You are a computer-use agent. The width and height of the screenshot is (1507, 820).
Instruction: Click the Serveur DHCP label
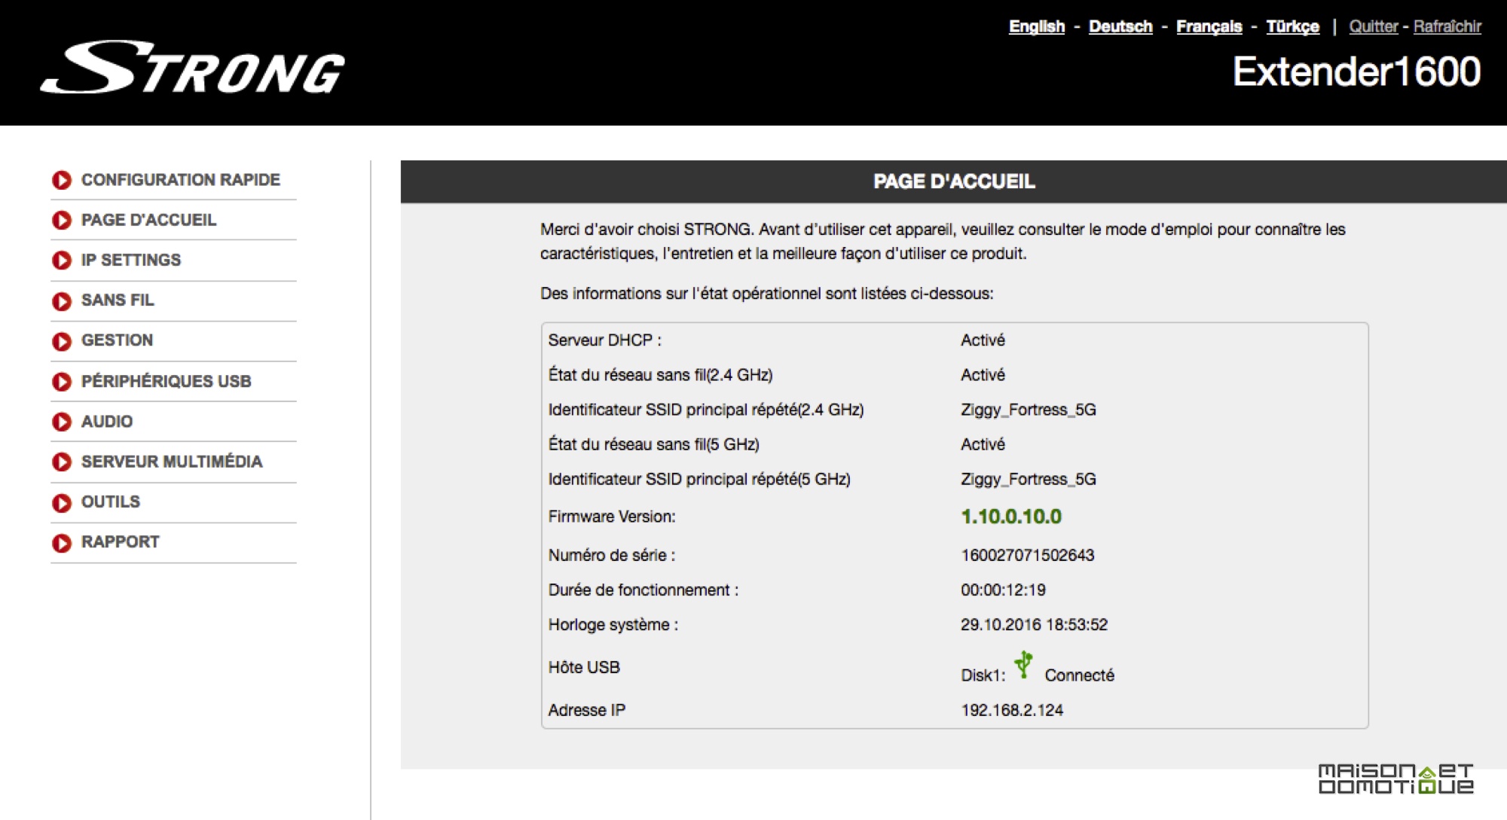pos(604,340)
